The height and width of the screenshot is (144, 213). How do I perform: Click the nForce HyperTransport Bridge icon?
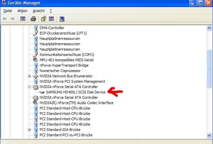point(36,65)
